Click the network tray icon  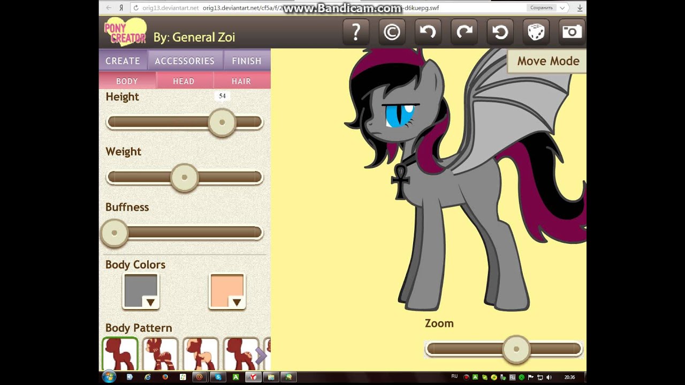[x=540, y=377]
